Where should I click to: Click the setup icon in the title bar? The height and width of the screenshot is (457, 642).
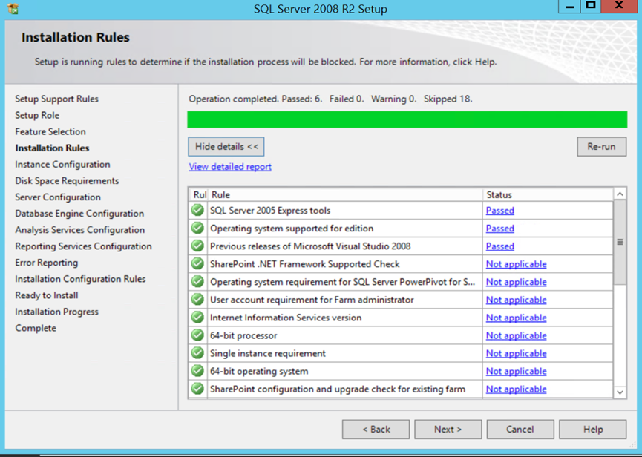[x=13, y=9]
